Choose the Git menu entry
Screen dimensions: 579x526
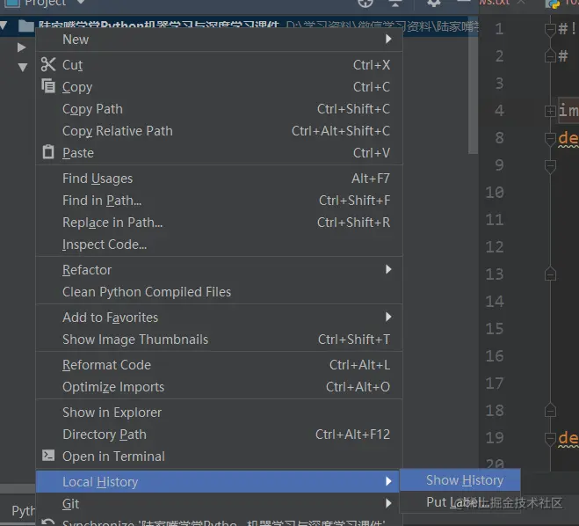[x=218, y=503]
